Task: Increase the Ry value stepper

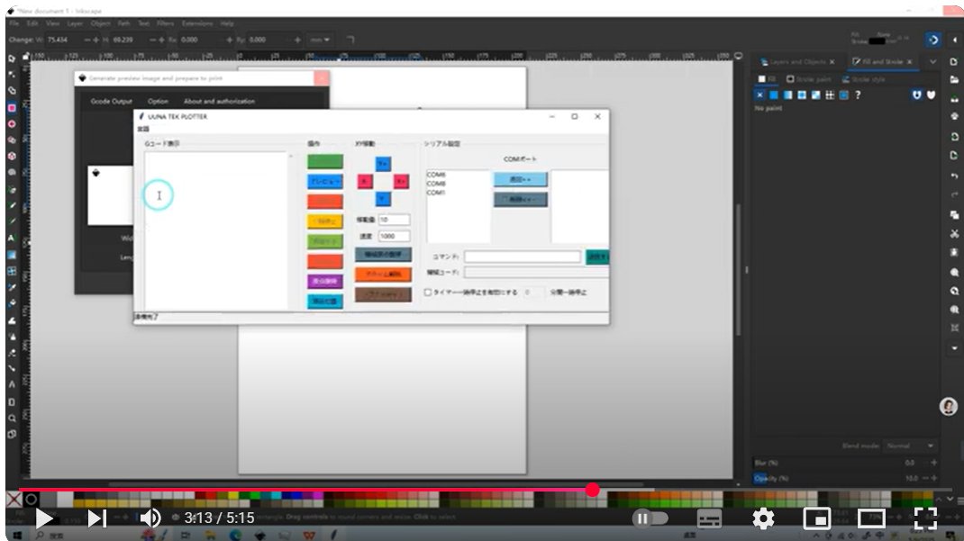Action: tap(297, 40)
